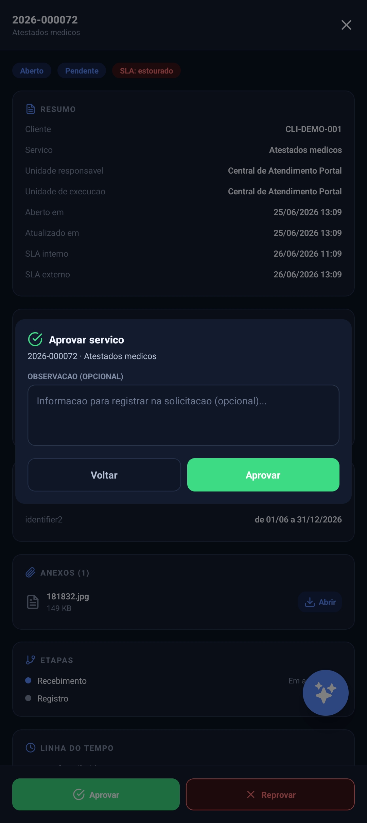
Task: Click the Resumo document icon
Action: (31, 109)
